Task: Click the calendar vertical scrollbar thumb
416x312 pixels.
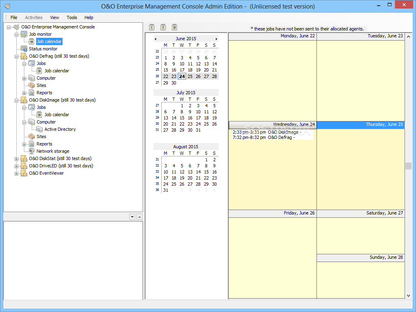Action: click(x=408, y=166)
